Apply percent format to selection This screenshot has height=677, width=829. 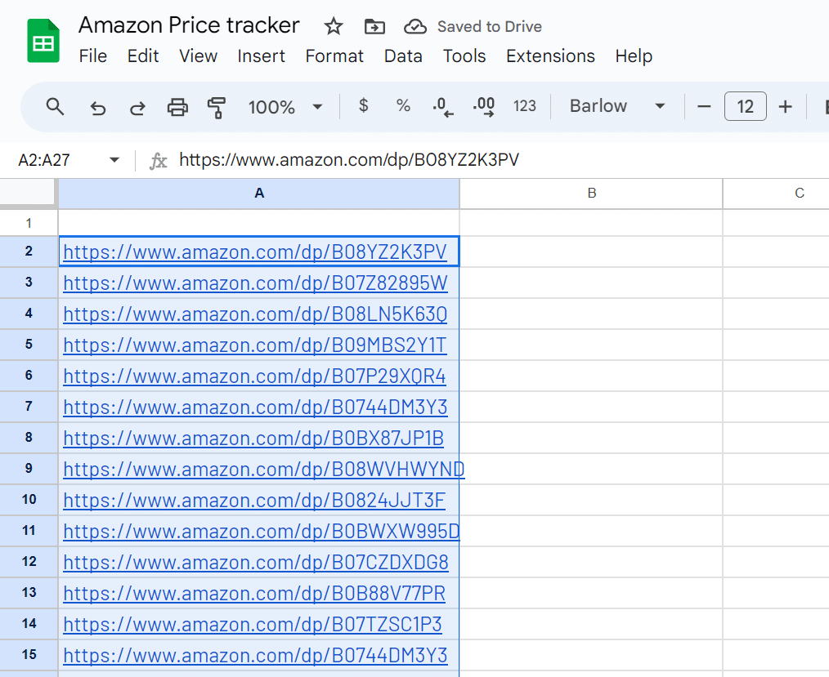(403, 106)
